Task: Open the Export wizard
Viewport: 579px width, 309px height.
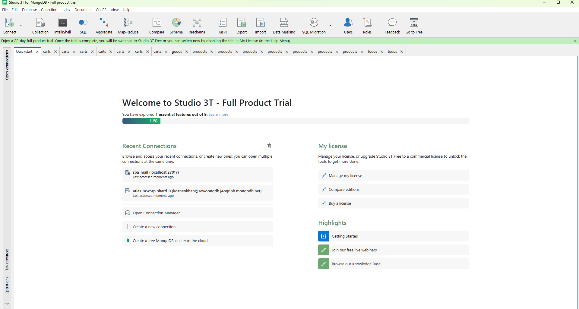Action: click(242, 25)
